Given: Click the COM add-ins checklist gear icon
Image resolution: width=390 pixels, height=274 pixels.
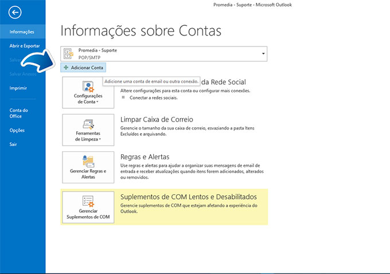Looking at the screenshot, I should pyautogui.click(x=88, y=201).
